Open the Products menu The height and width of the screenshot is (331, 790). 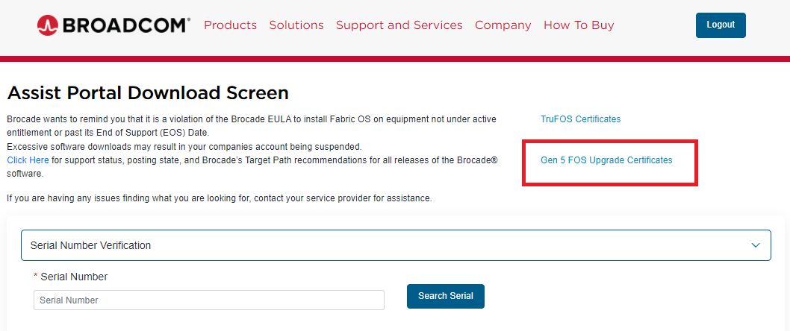click(230, 25)
